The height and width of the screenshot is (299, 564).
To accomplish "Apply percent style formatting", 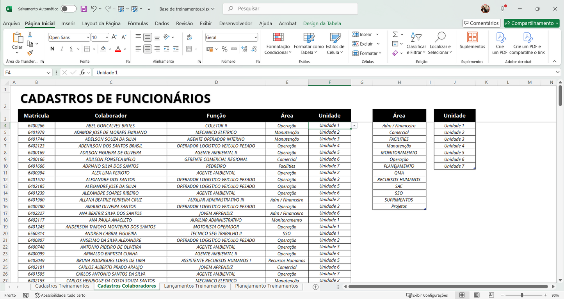I will (224, 49).
